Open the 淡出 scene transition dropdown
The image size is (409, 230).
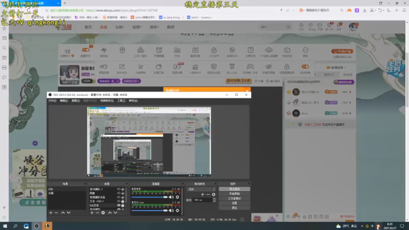click(202, 189)
